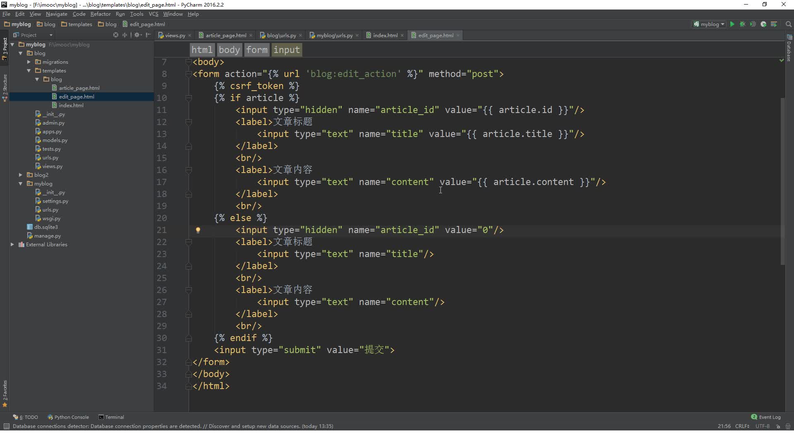Expand the migrations folder
Viewport: 794px width, 447px height.
click(x=29, y=62)
